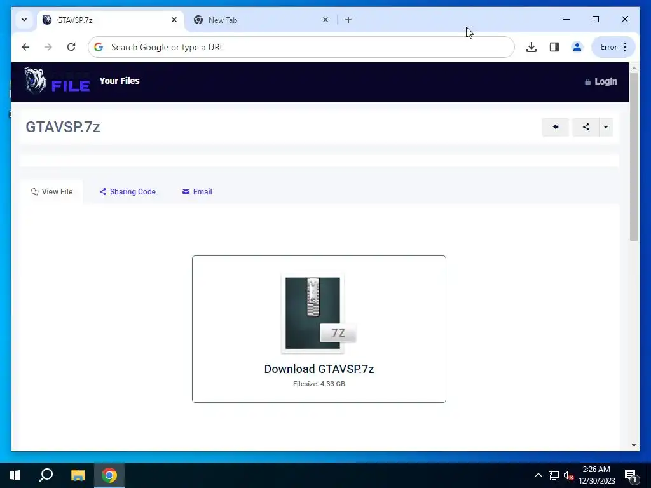Click Download GTAVSP.7z link
This screenshot has width=651, height=488.
click(x=319, y=369)
